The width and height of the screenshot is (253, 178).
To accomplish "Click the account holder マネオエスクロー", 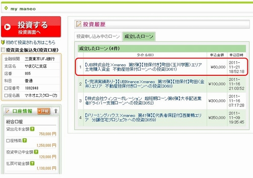I will click(41, 96).
